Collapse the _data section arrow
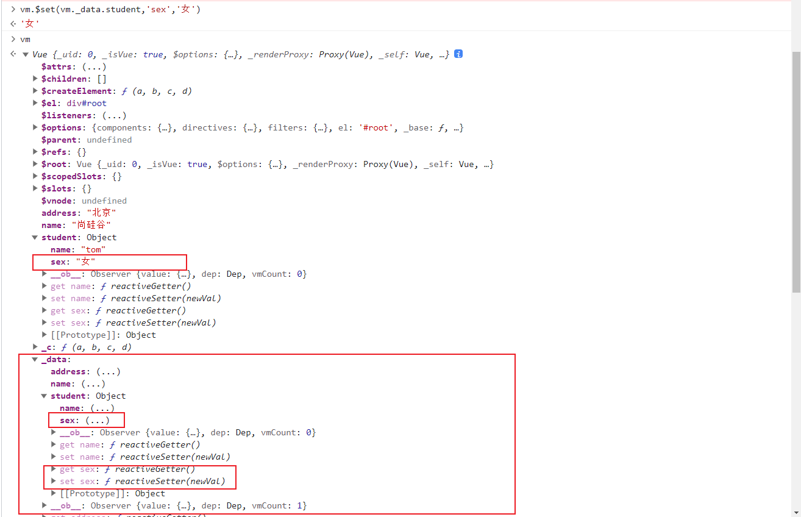Image resolution: width=801 pixels, height=517 pixels. [x=35, y=359]
